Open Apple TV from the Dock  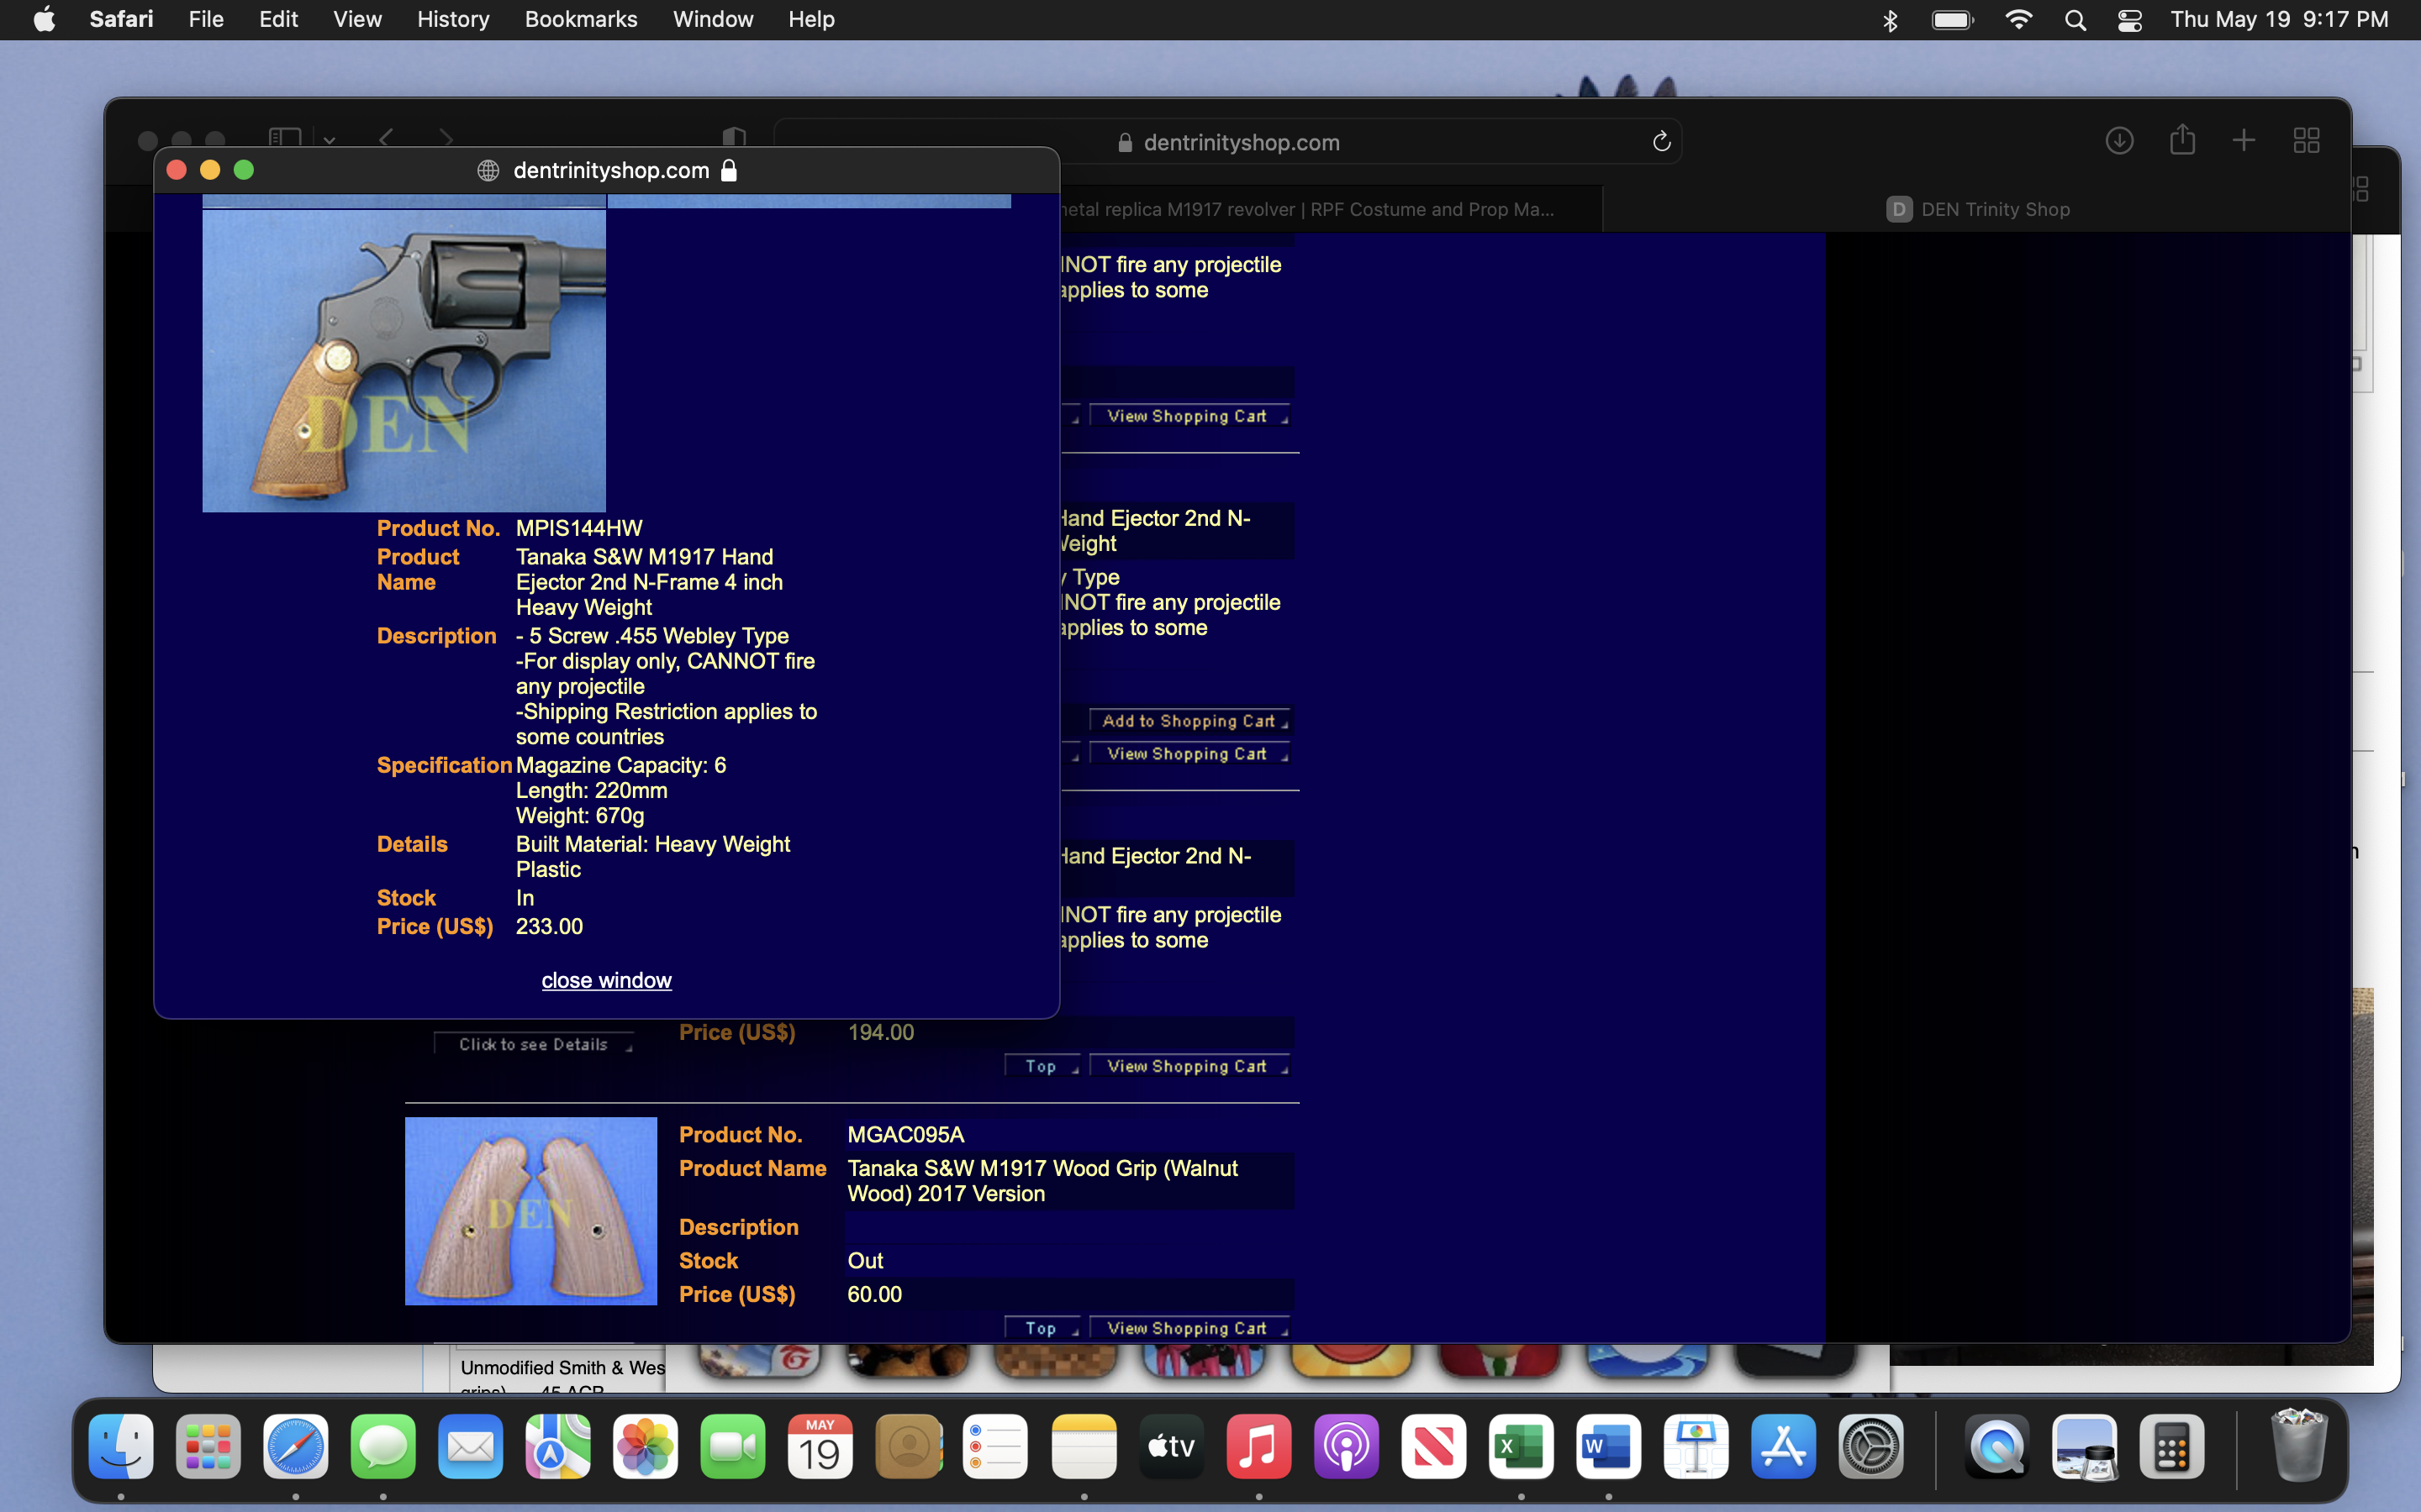coord(1170,1446)
